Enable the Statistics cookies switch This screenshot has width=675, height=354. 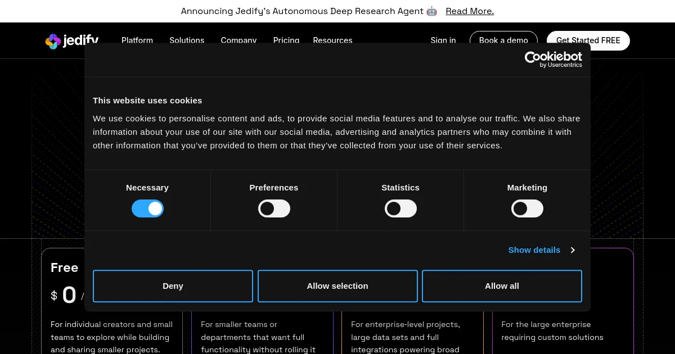click(400, 209)
